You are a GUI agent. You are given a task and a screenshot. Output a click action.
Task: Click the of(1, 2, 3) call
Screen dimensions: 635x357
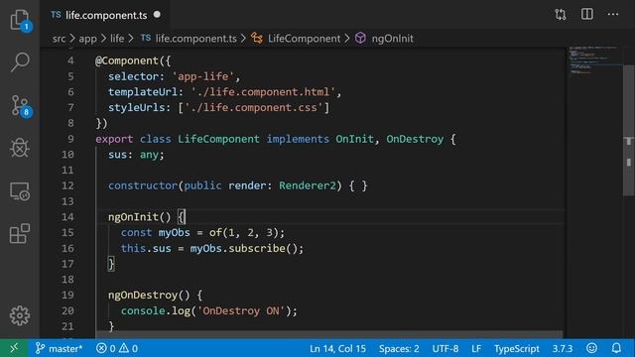244,233
